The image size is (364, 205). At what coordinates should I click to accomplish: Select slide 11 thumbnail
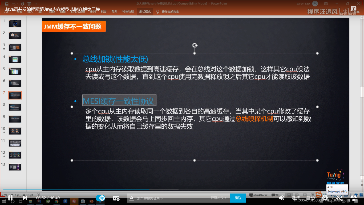(15, 143)
